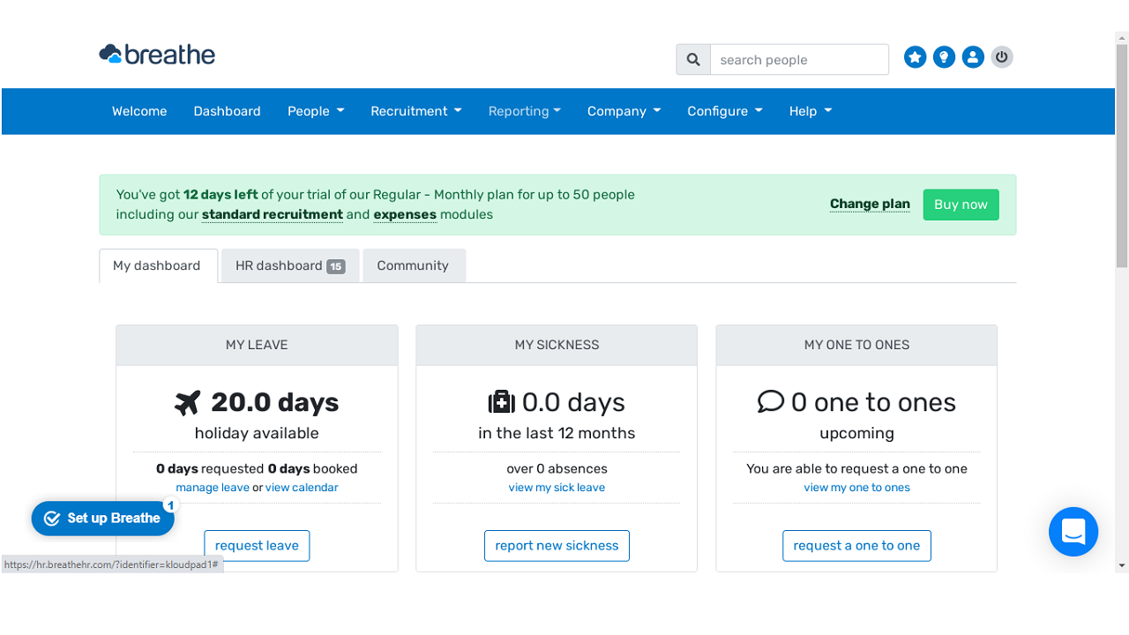Open the star favourites icon
The image size is (1129, 635).
pos(915,57)
